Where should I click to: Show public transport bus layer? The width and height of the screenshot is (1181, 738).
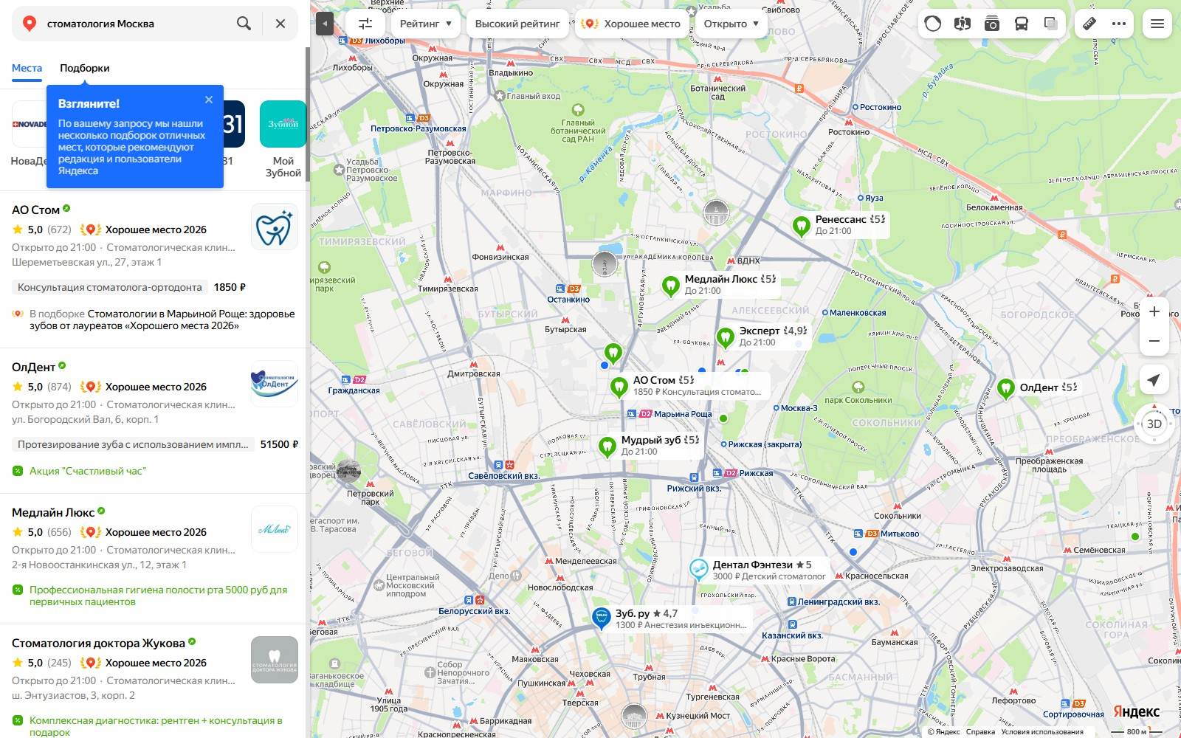pyautogui.click(x=1022, y=24)
